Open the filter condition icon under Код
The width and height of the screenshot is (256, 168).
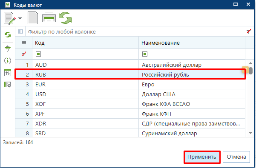point(38,54)
